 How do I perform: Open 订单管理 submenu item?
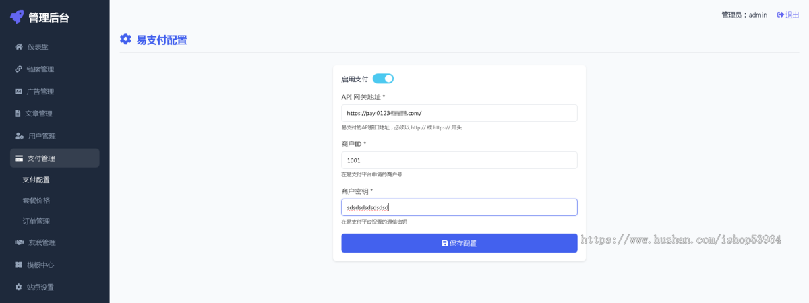(36, 221)
